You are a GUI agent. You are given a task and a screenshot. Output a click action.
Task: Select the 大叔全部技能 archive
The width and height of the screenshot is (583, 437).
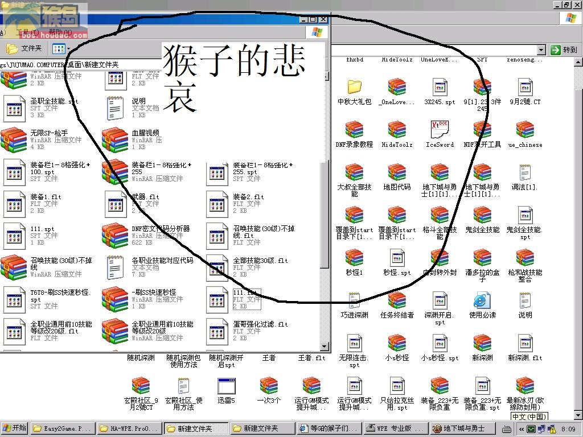pos(354,180)
